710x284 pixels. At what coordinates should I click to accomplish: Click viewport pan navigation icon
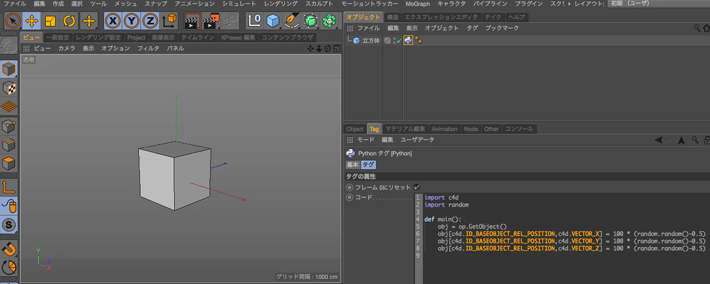[311, 49]
